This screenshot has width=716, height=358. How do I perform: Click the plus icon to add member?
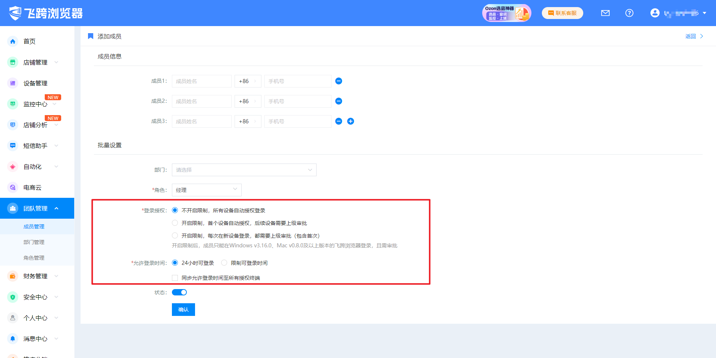351,121
